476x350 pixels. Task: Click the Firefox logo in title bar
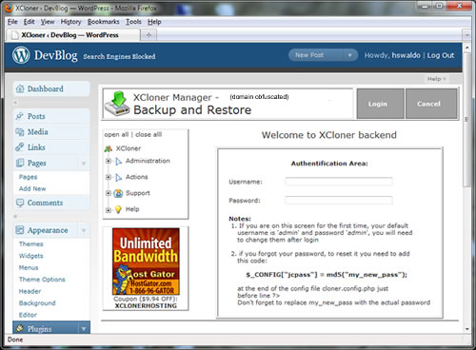click(x=9, y=8)
